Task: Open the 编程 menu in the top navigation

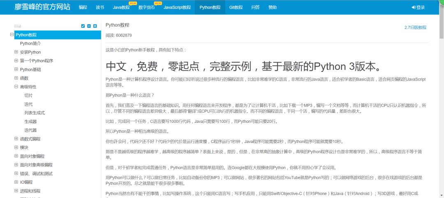Action: point(83,7)
